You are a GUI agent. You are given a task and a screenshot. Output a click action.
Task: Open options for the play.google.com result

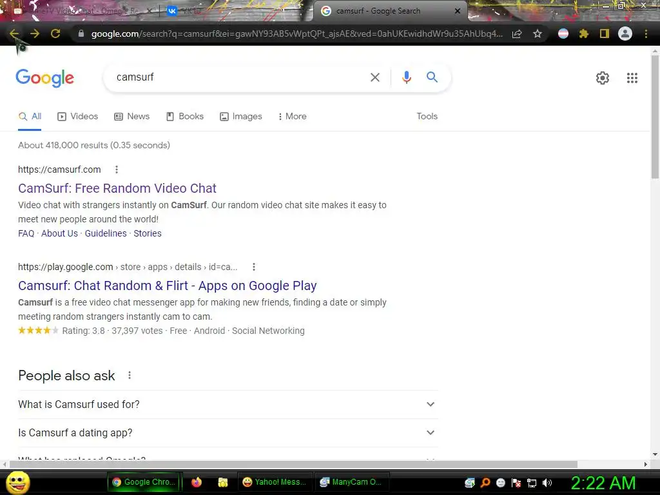[x=254, y=267]
